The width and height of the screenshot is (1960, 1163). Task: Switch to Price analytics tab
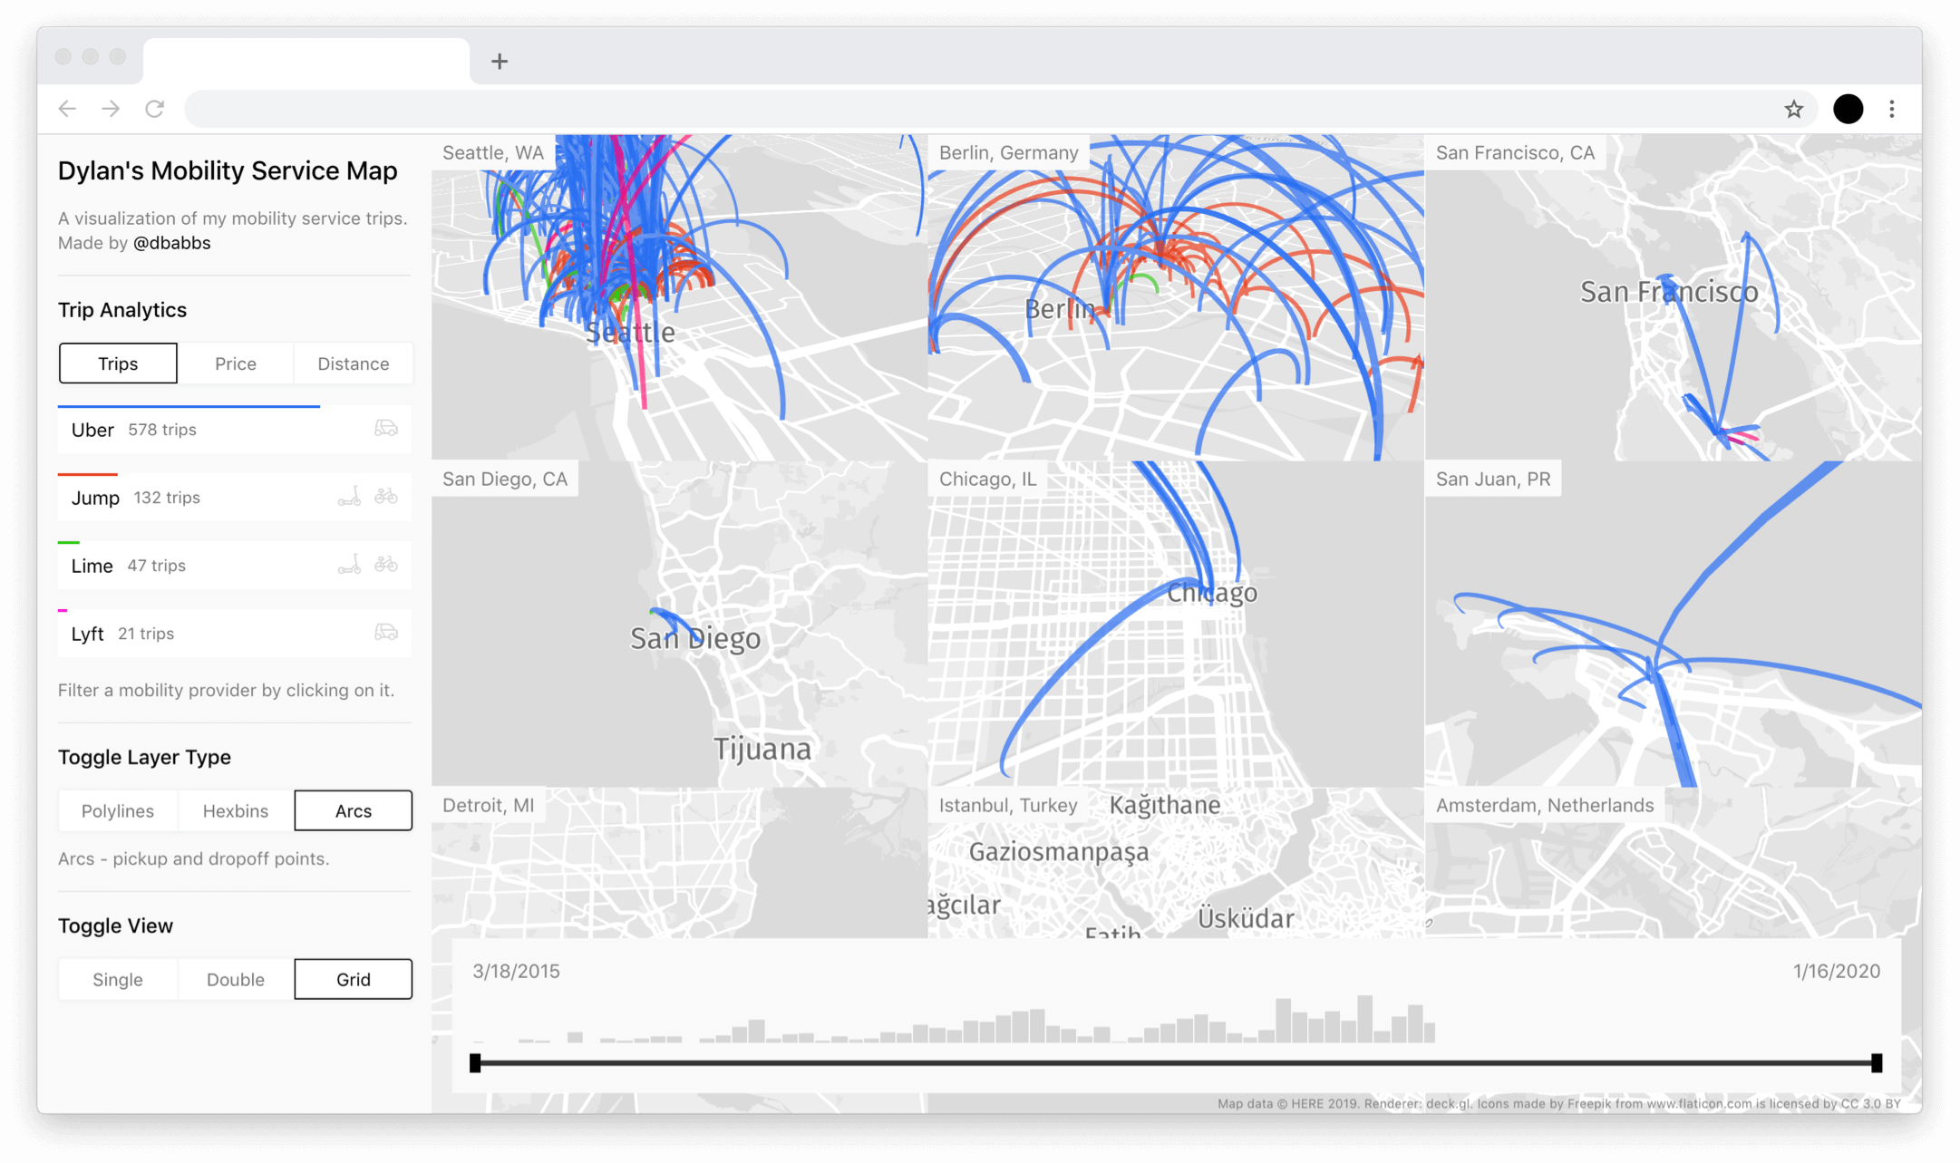tap(236, 363)
